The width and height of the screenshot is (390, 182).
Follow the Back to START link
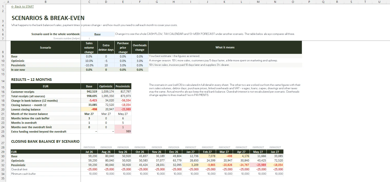tap(22, 6)
